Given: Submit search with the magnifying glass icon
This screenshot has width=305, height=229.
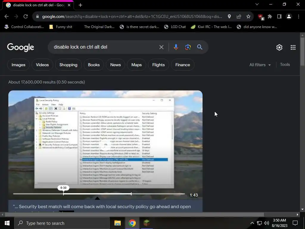Looking at the screenshot, I should (200, 47).
